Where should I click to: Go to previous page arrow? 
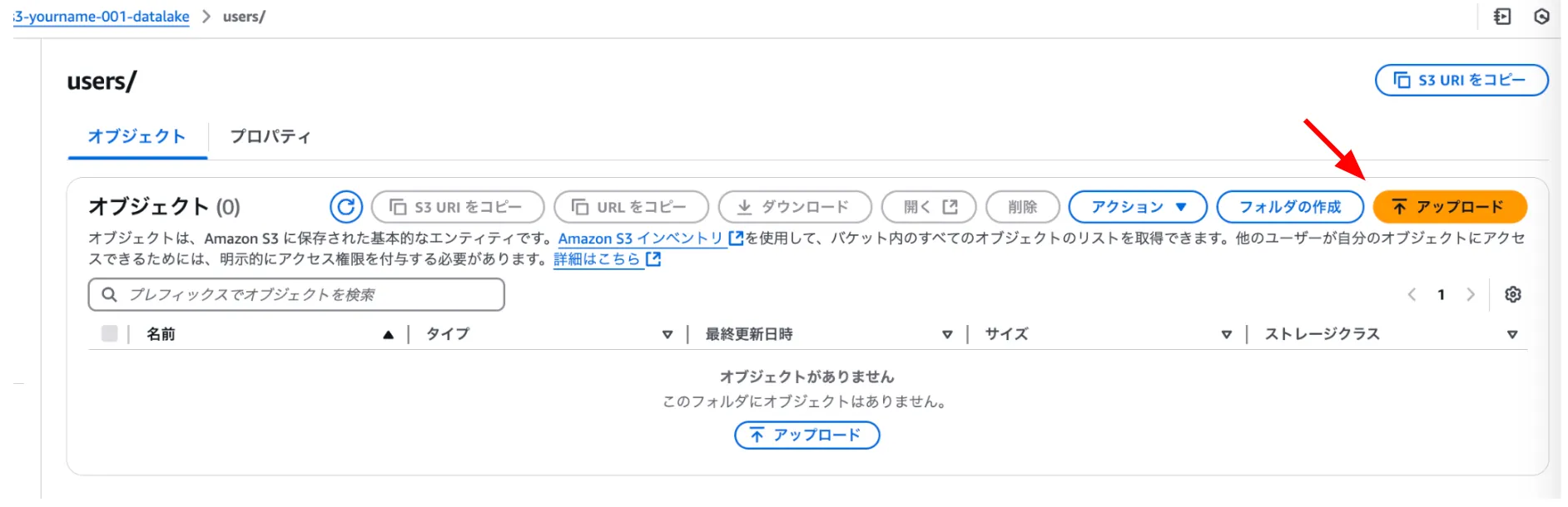[x=1412, y=294]
